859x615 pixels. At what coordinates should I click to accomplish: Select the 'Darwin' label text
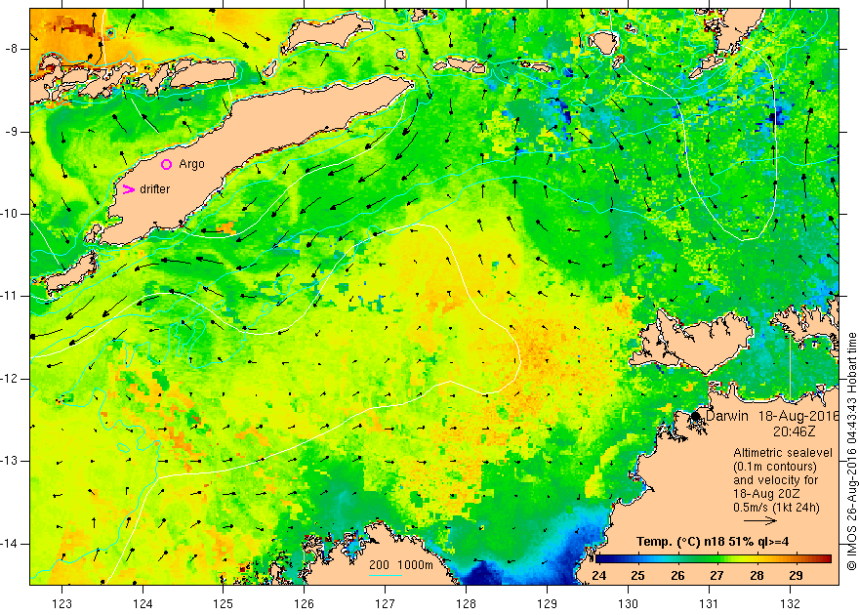[727, 416]
